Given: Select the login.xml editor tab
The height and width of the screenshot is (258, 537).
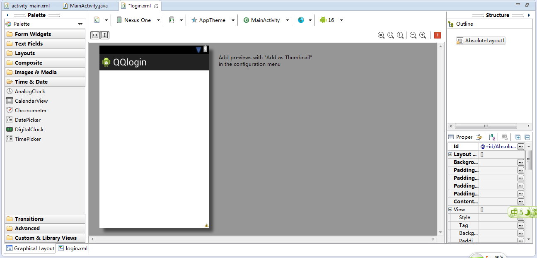Looking at the screenshot, I should point(139,6).
